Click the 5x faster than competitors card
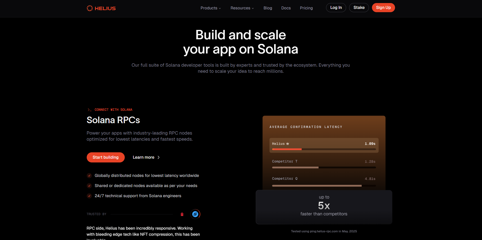Image resolution: width=482 pixels, height=240 pixels. pos(324,207)
